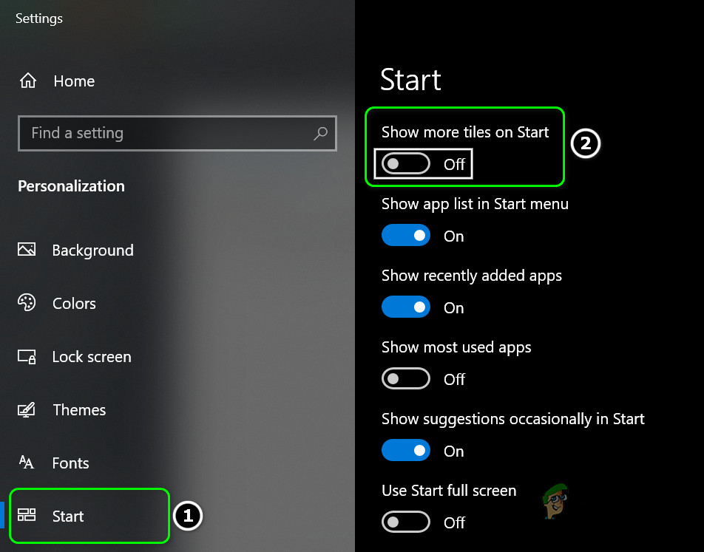Open the Themes settings page
Screen dimensions: 704x552
79,409
